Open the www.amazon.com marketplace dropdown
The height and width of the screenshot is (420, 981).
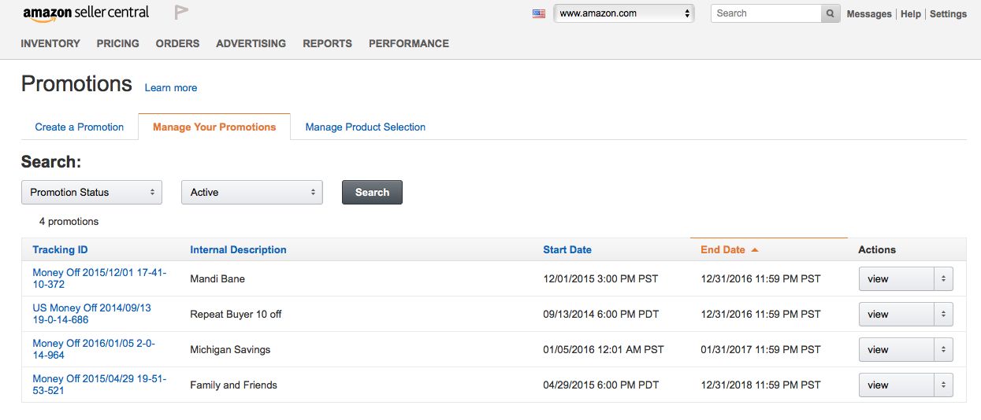click(x=623, y=13)
